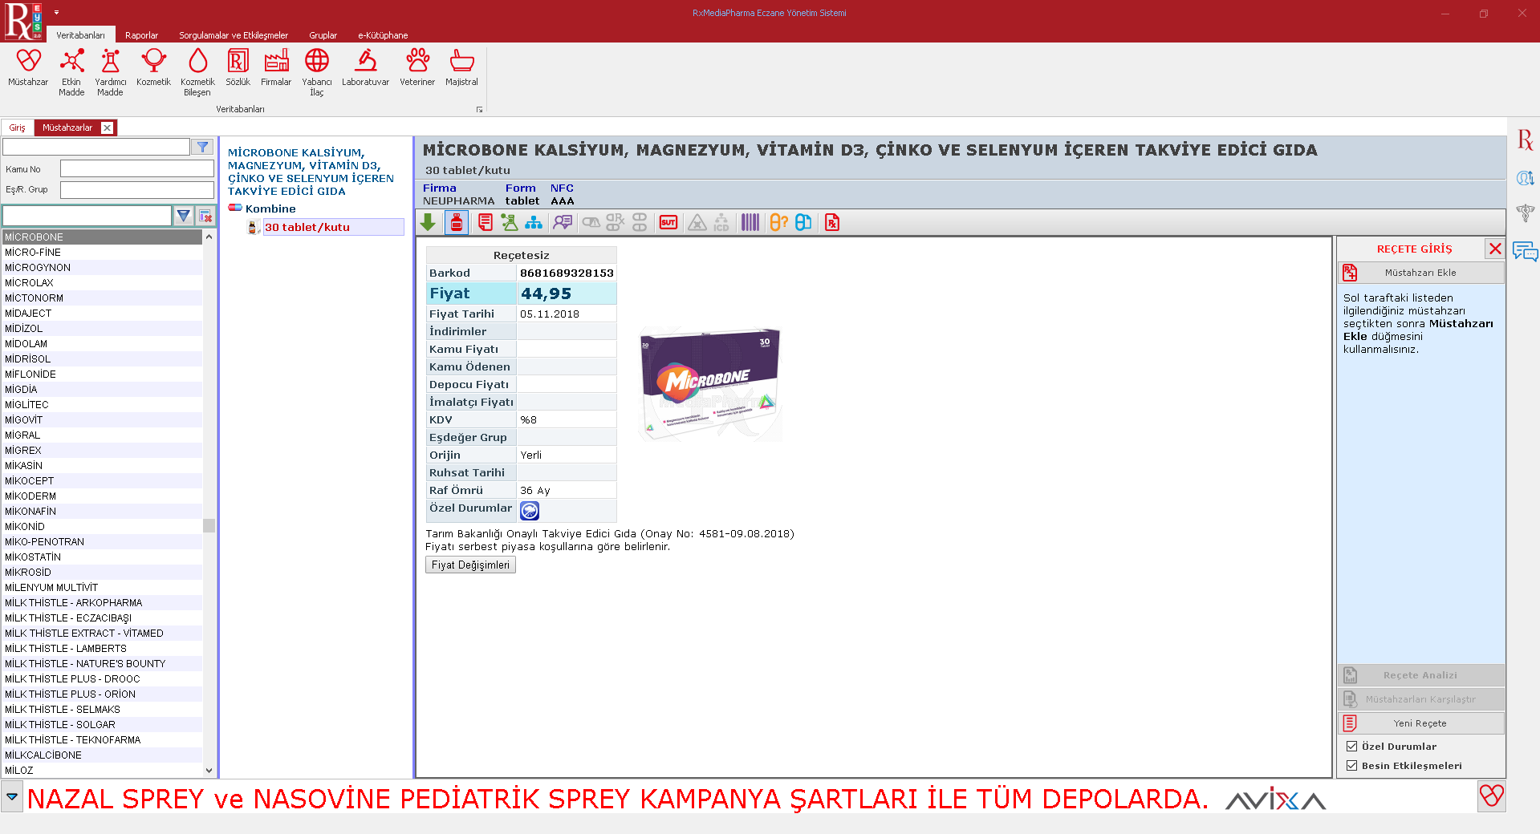This screenshot has height=834, width=1540.
Task: Open the Laboratuvar section
Action: pyautogui.click(x=365, y=68)
